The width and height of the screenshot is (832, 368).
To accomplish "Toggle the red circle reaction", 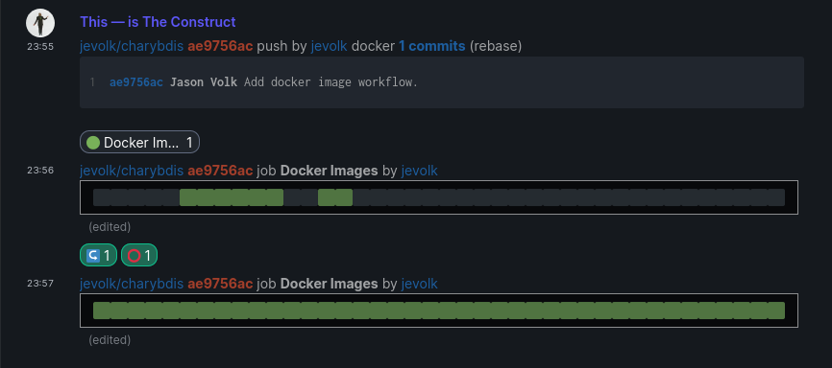I will coord(139,255).
